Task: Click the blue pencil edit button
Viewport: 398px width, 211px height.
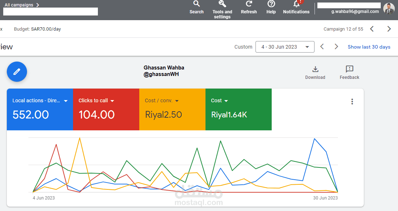Action: 17,72
